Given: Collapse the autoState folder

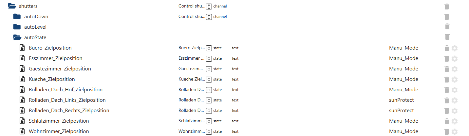Looking at the screenshot, I should point(17,38).
